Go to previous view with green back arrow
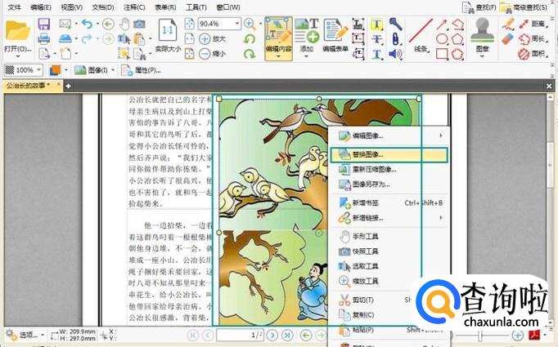The image size is (558, 347). (x=108, y=24)
